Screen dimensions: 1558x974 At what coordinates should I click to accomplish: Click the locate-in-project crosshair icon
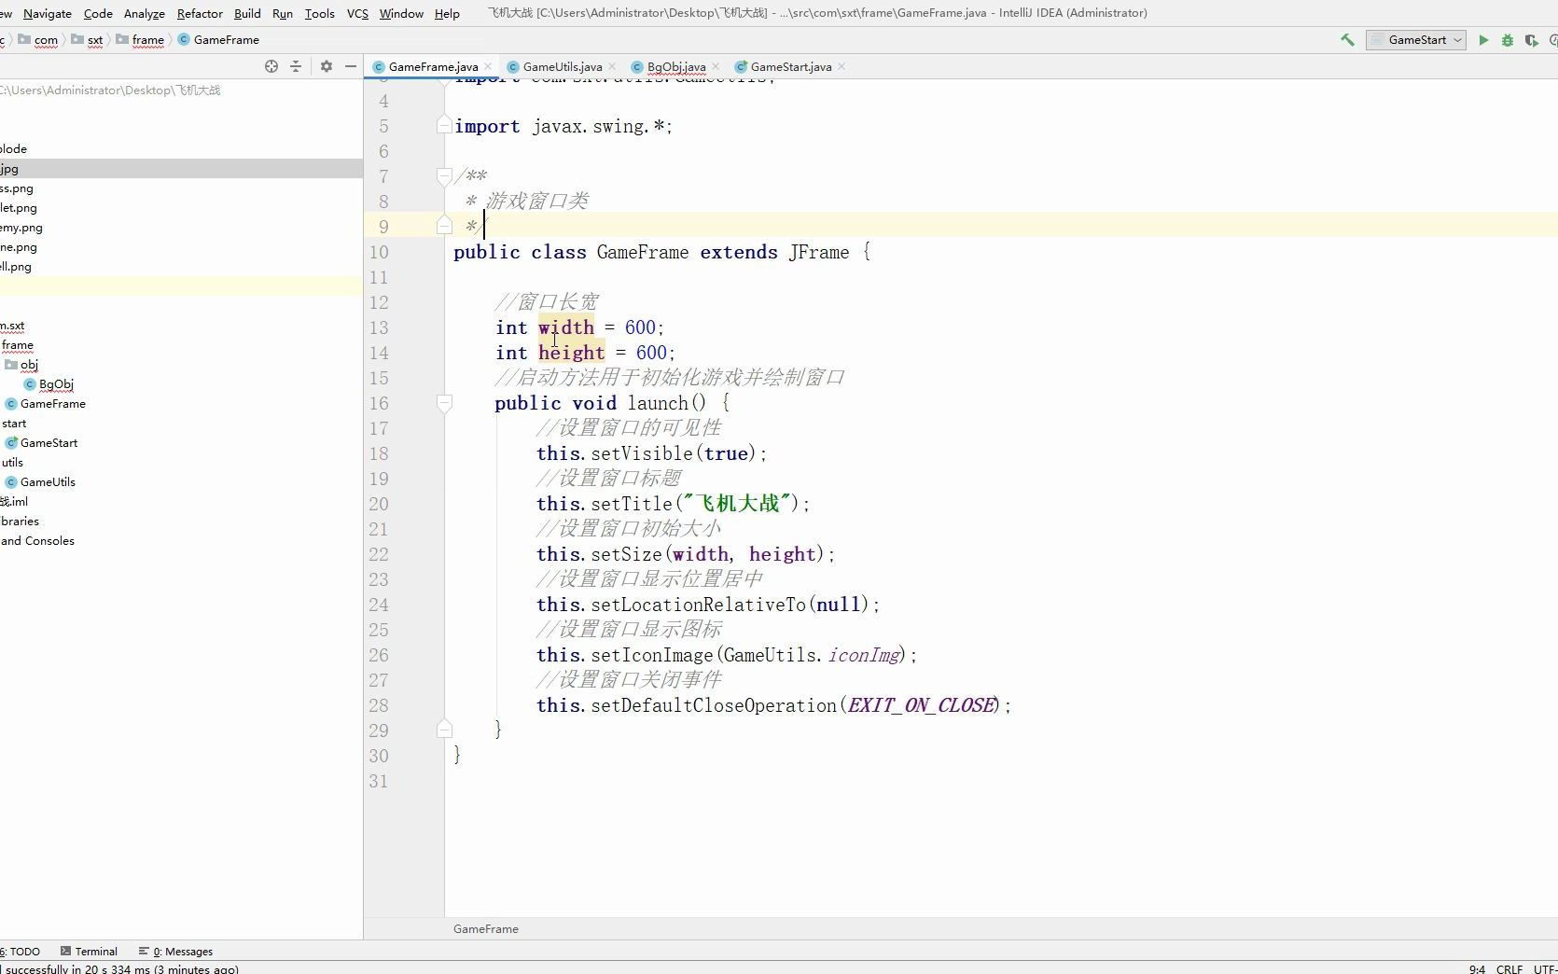(x=271, y=66)
